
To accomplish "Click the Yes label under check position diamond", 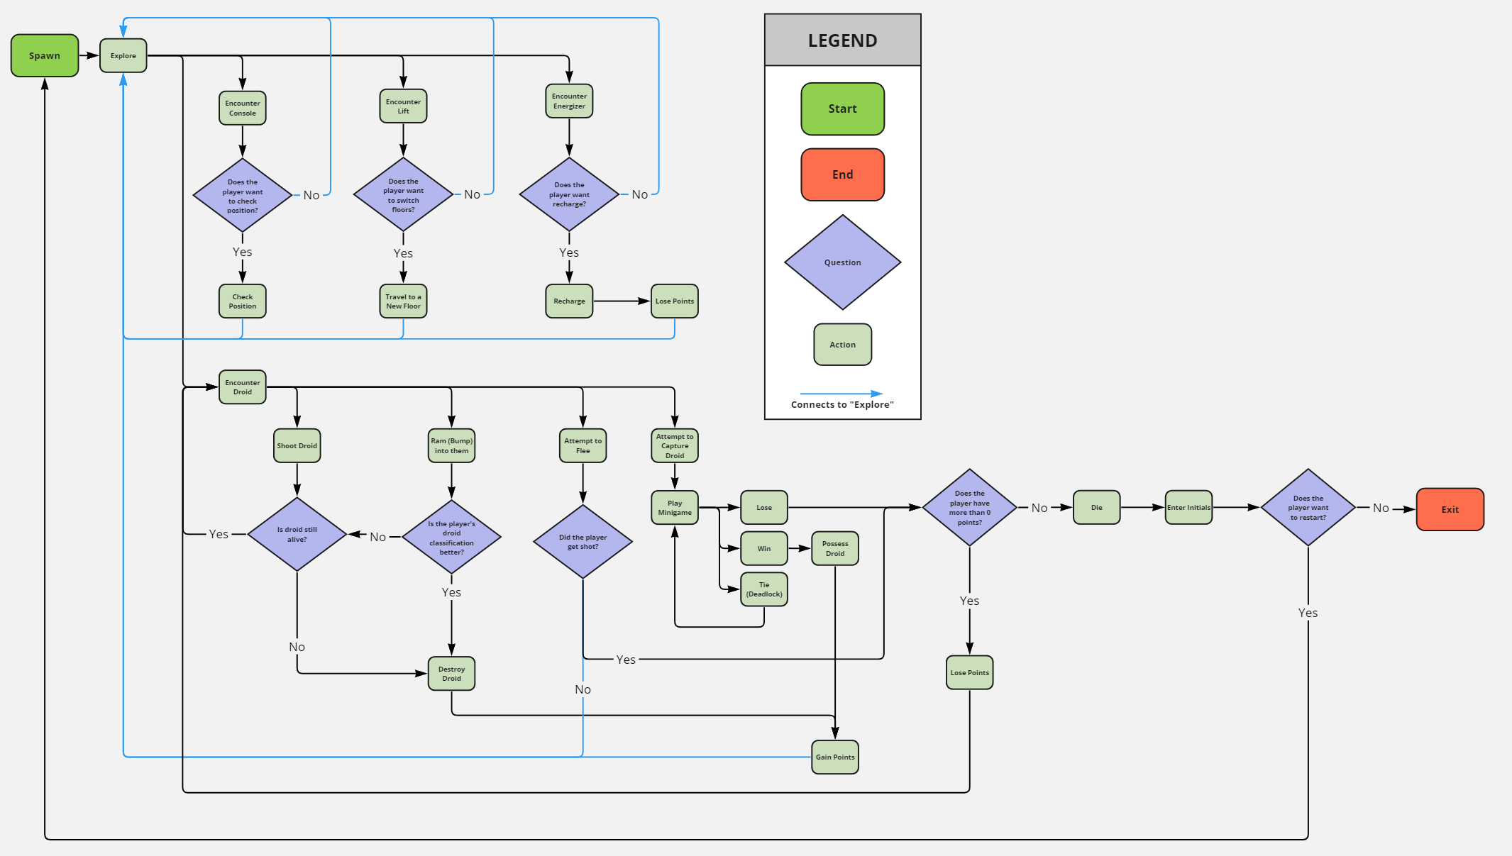I will 243,252.
